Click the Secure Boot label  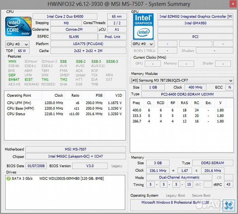pyautogui.click(x=201, y=195)
